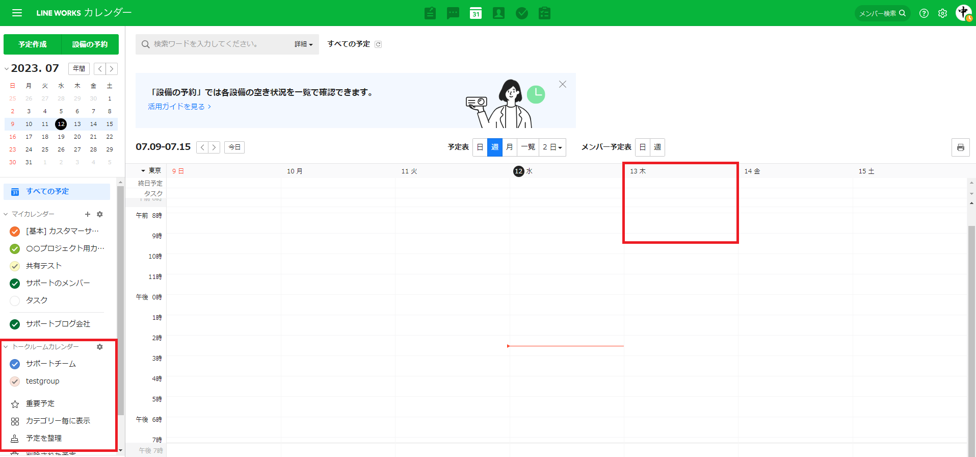
Task: Toggle the サポートチーム calendar checkbox
Action: (15, 364)
